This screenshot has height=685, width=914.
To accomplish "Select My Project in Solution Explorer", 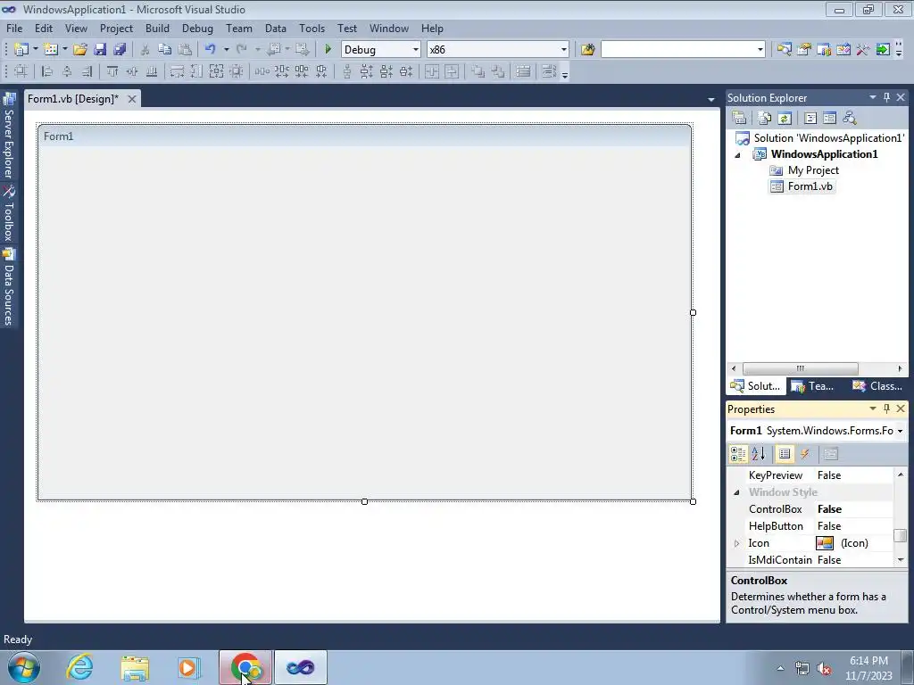I will [813, 170].
